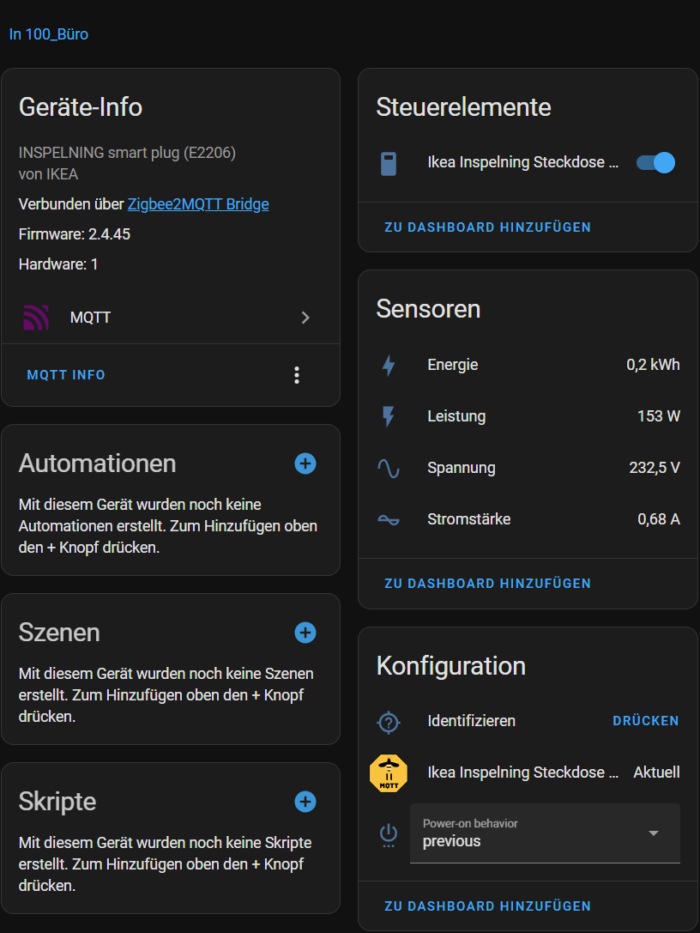Click plus icon in Szenen card
The image size is (700, 933).
305,633
